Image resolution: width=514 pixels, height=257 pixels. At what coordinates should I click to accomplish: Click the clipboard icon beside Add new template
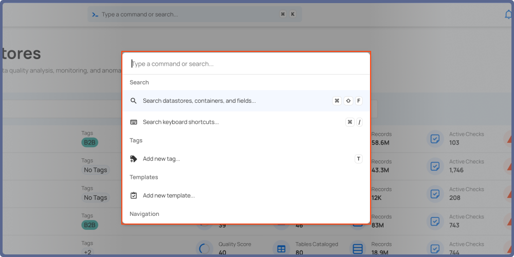click(134, 196)
